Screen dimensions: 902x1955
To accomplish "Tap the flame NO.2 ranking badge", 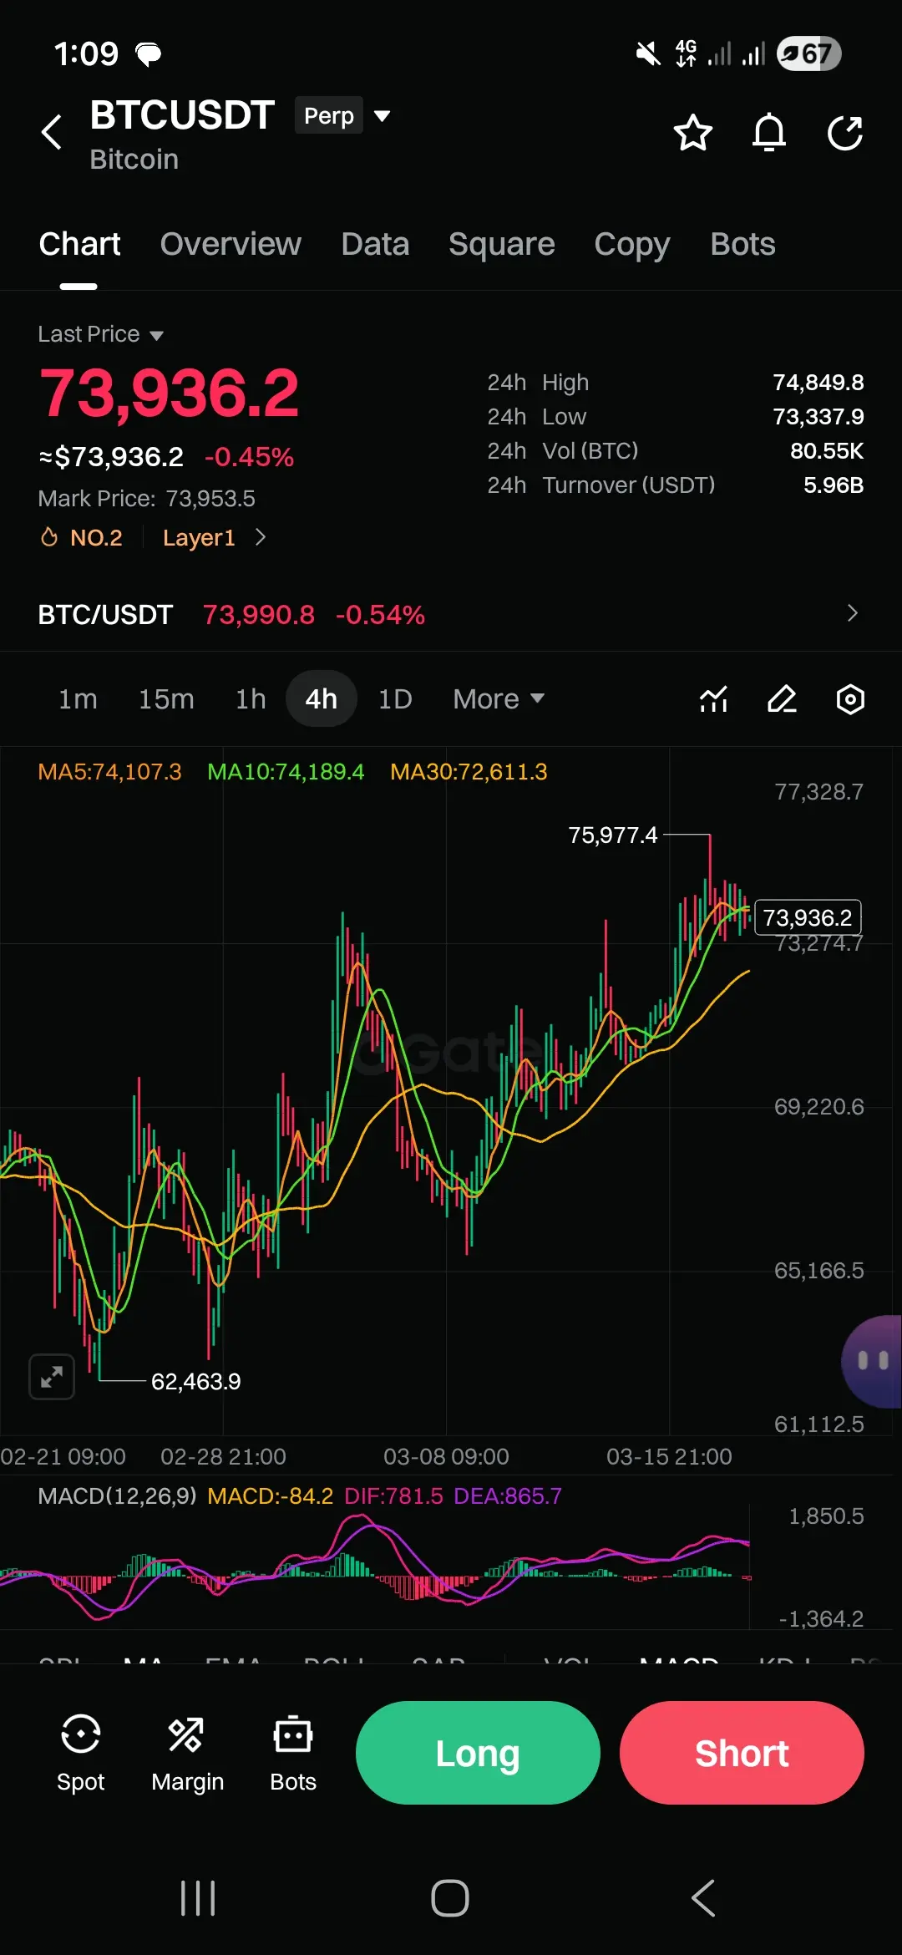I will click(82, 537).
